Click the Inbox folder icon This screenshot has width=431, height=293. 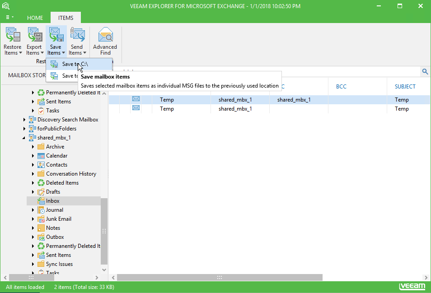coord(41,201)
